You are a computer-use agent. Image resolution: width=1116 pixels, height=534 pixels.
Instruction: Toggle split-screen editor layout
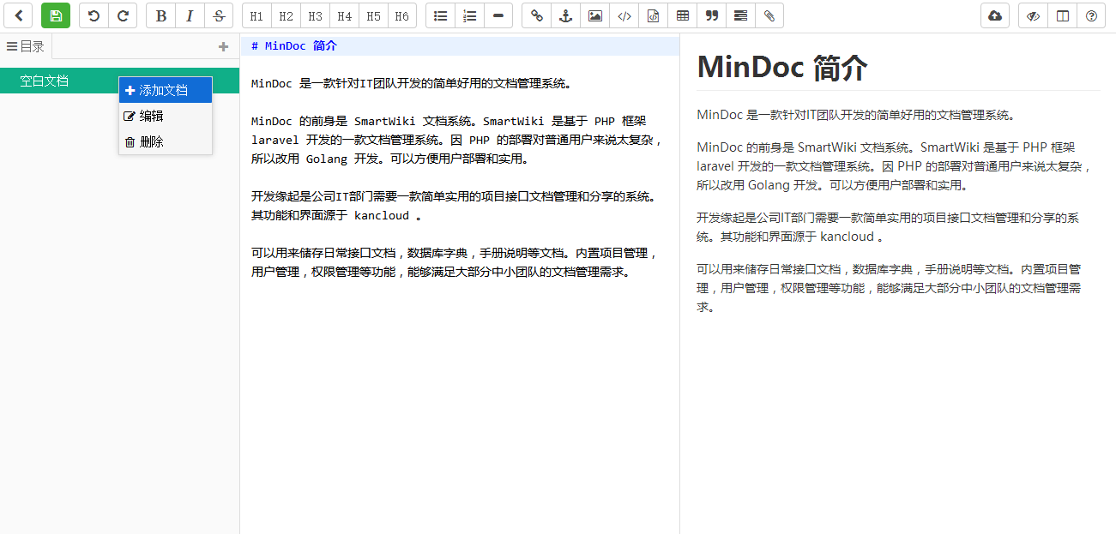coord(1063,15)
